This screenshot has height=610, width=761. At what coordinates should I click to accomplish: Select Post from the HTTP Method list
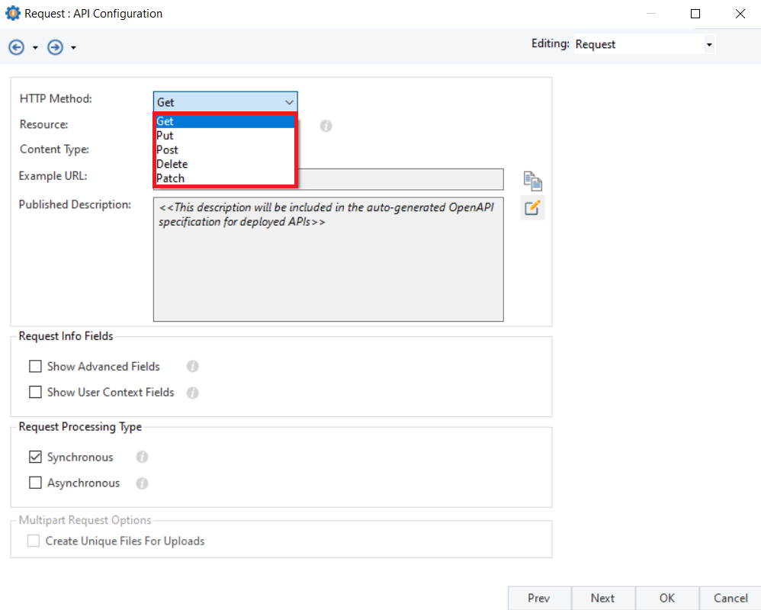[168, 150]
